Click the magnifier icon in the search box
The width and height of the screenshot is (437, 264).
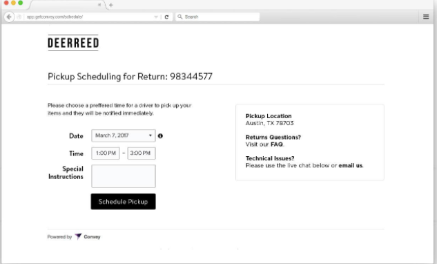pyautogui.click(x=180, y=17)
